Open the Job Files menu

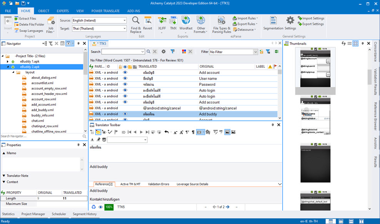[x=51, y=25]
